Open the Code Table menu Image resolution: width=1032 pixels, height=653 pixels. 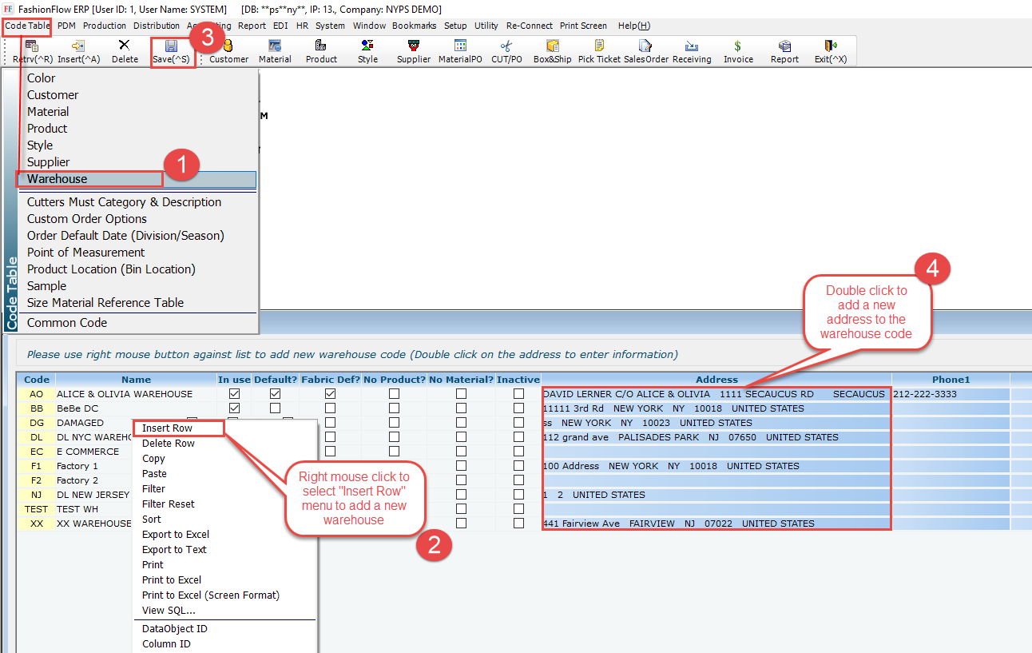(x=27, y=26)
